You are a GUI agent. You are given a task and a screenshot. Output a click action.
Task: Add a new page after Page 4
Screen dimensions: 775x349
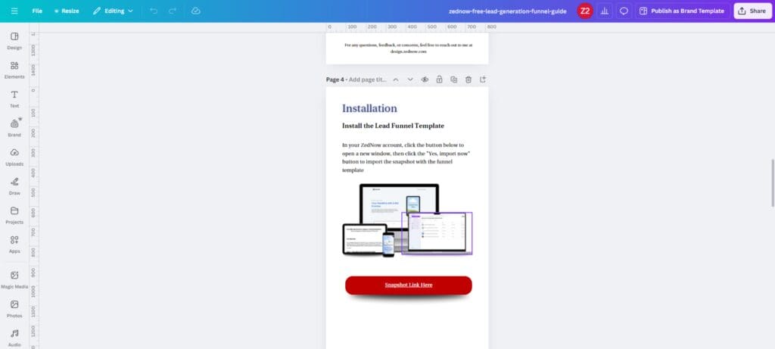(483, 79)
